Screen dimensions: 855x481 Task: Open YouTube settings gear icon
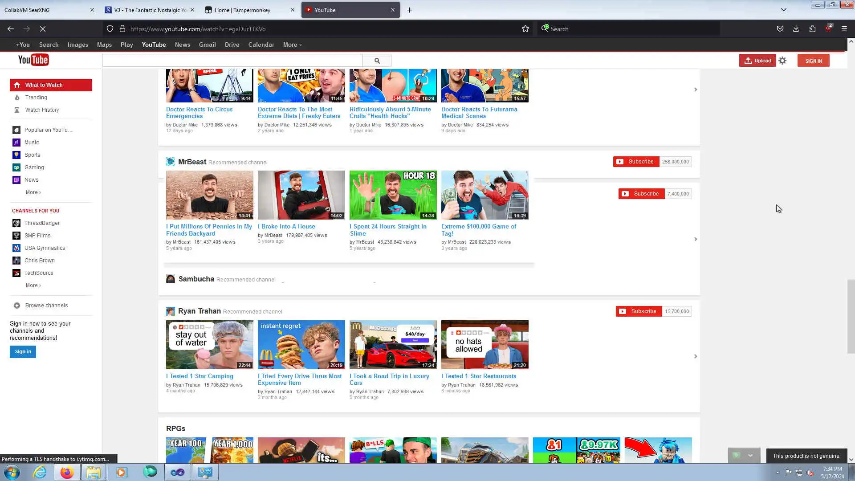[782, 61]
